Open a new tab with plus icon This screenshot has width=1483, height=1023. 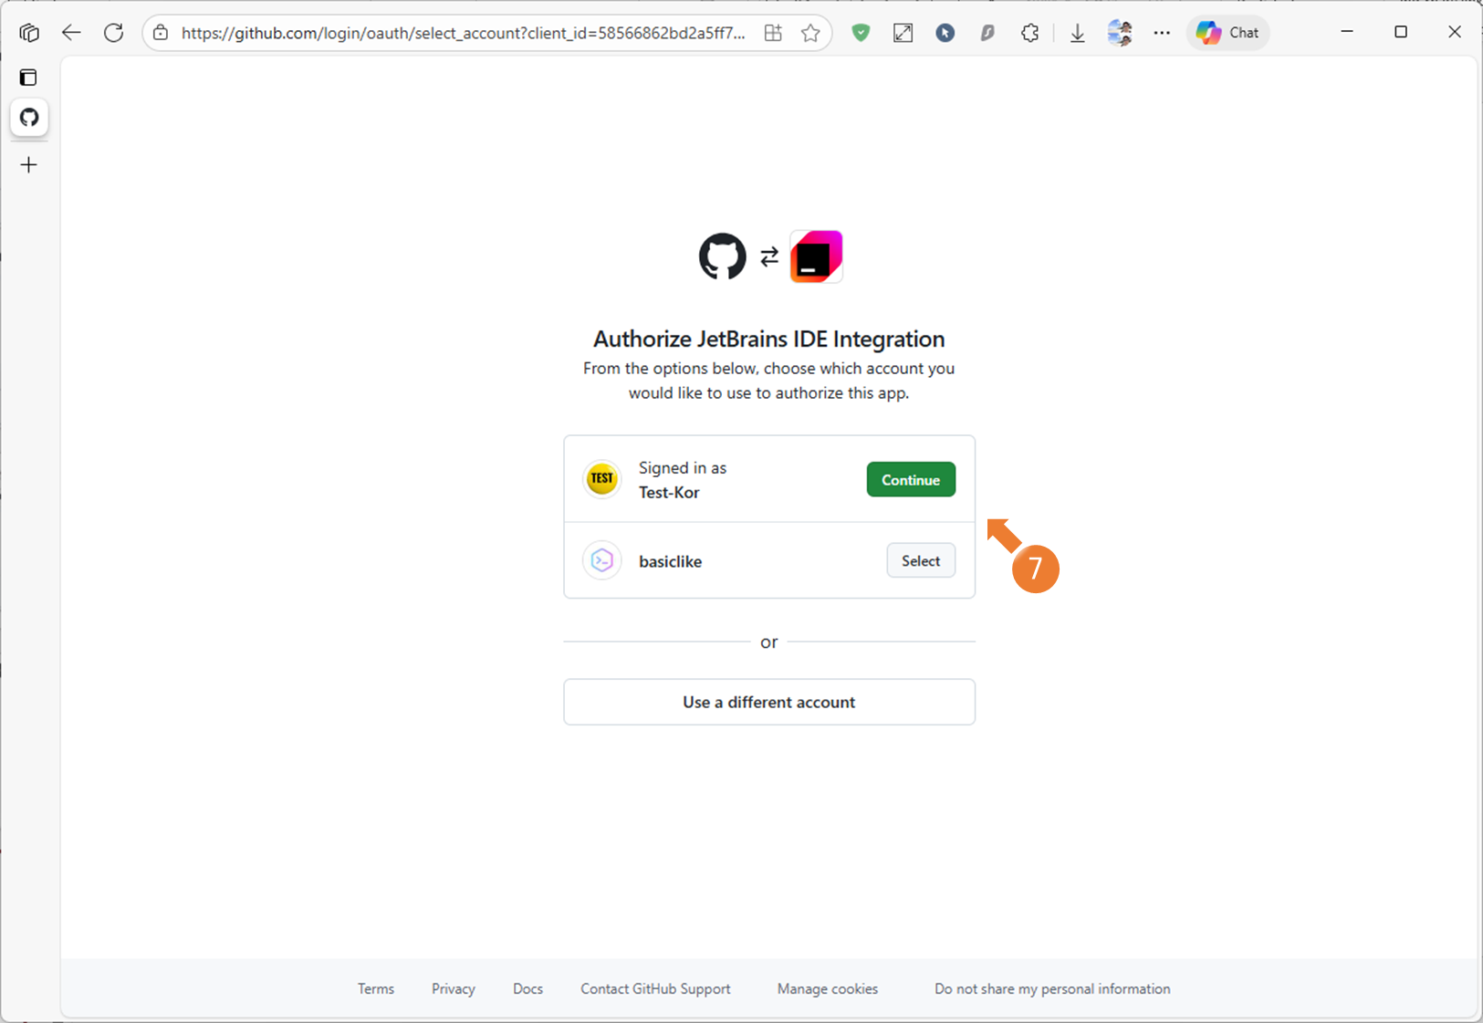click(x=29, y=165)
